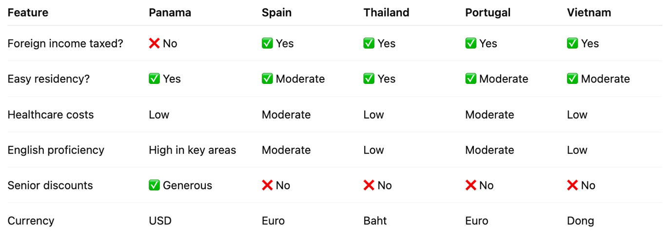Click the green check for Vietnam easy residency
This screenshot has width=665, height=244.
tap(572, 79)
